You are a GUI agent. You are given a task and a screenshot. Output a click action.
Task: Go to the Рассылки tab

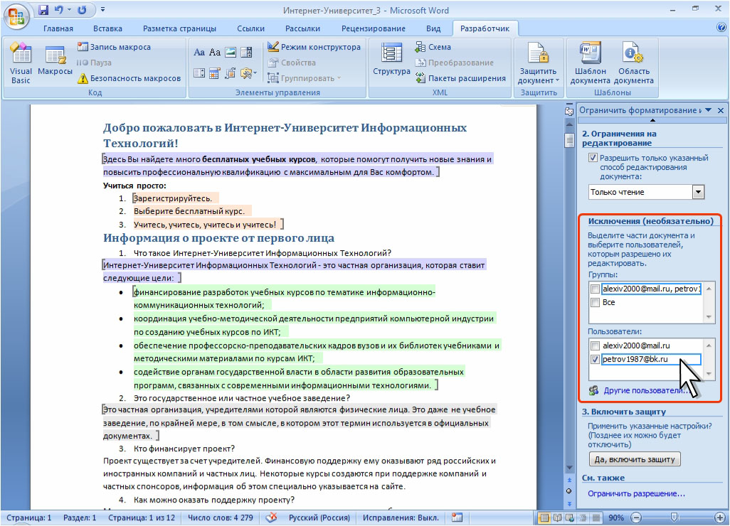pyautogui.click(x=302, y=28)
